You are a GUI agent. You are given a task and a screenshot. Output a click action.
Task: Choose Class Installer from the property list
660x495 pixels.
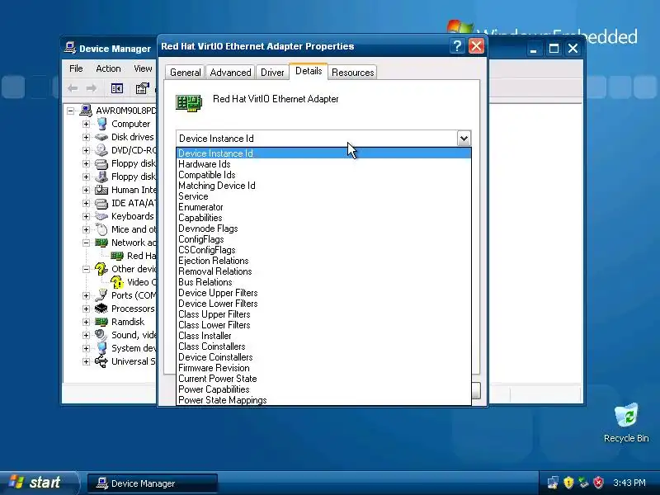click(323, 336)
